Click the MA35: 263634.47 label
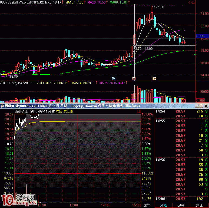 [112, 83]
